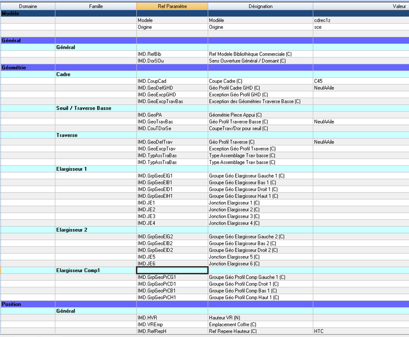The image size is (409, 337).
Task: Click the empty focused cell beside Elargisseur Comp1
Action: click(x=172, y=270)
